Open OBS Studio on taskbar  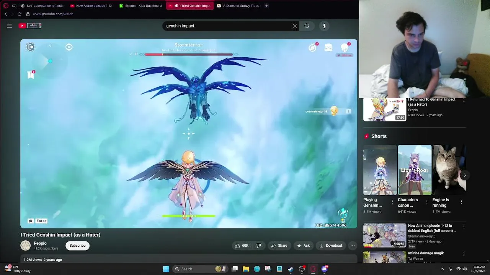[x=302, y=269]
